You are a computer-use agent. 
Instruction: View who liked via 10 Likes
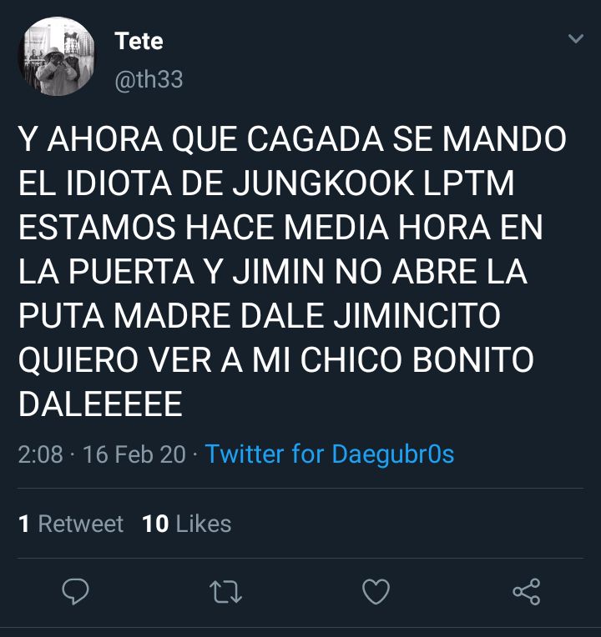[x=187, y=524]
